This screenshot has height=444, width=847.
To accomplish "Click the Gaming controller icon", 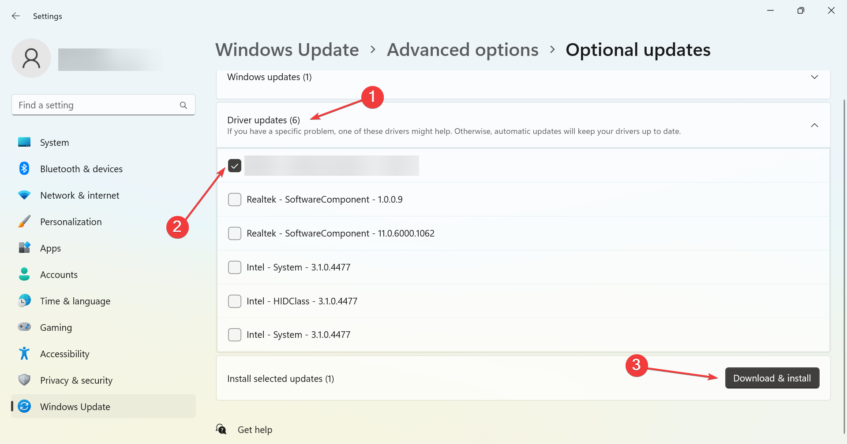I will (24, 327).
